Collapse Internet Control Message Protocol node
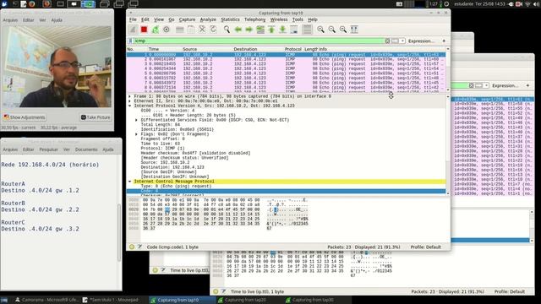Screen dimensions: 541x304 130,182
